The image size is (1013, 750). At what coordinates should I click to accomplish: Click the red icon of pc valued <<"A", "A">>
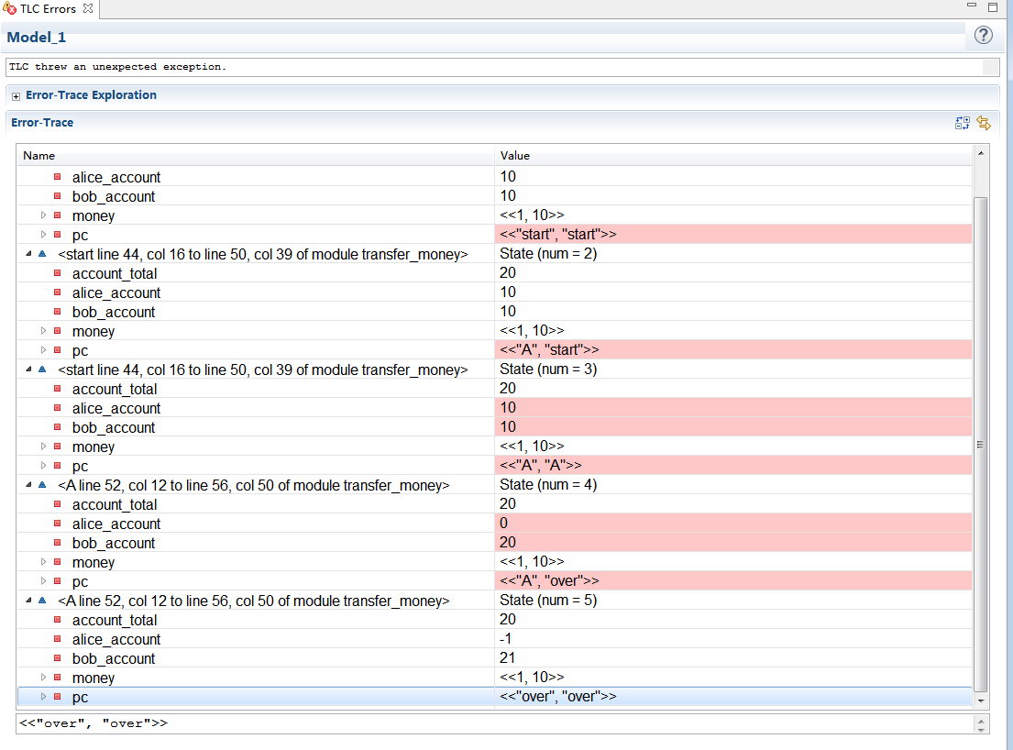[x=58, y=466]
